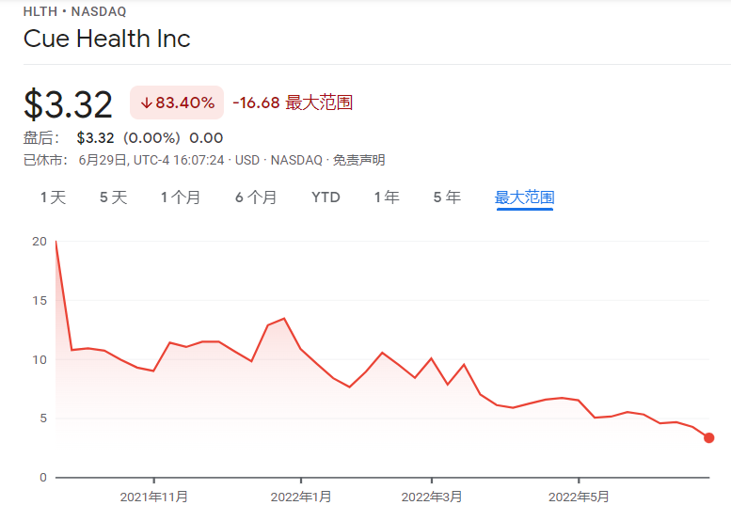Screen dimensions: 731x521
Task: Click the red endpoint dot on the chart
Action: (x=708, y=438)
